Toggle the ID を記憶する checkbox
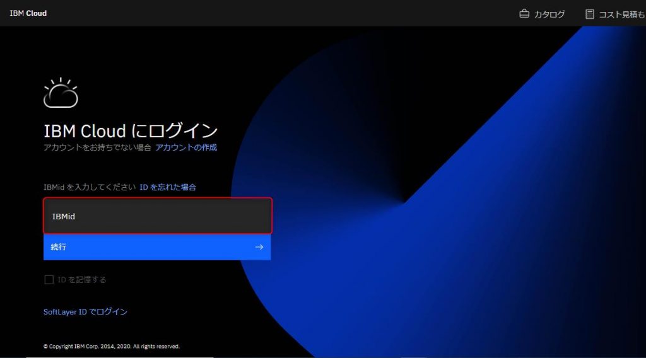 coord(49,280)
